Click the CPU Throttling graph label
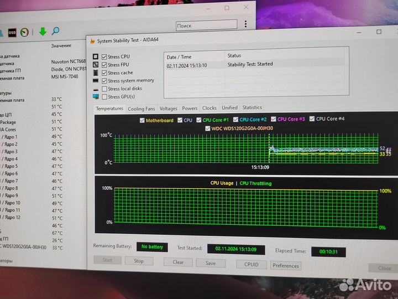This screenshot has width=398, height=299. pos(255,183)
